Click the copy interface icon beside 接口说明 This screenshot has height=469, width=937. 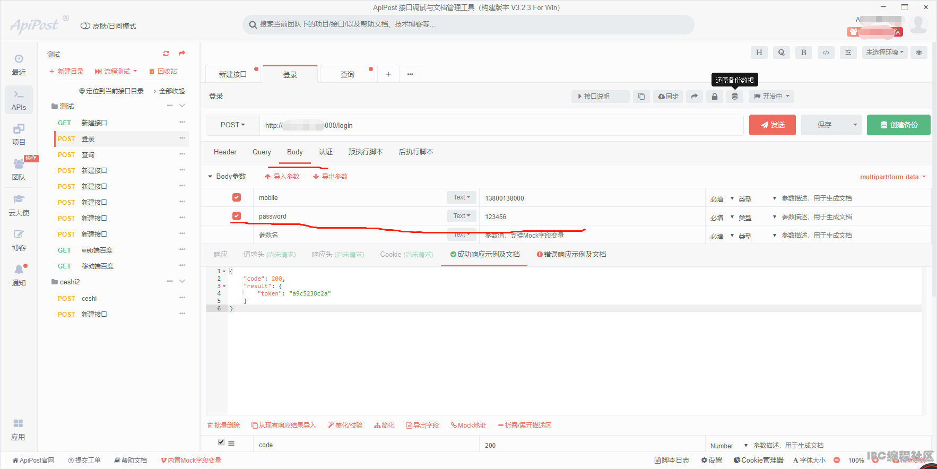click(x=641, y=97)
